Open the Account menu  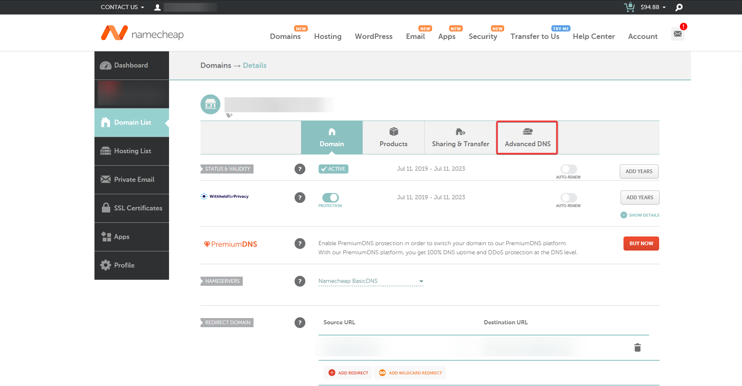pos(643,36)
